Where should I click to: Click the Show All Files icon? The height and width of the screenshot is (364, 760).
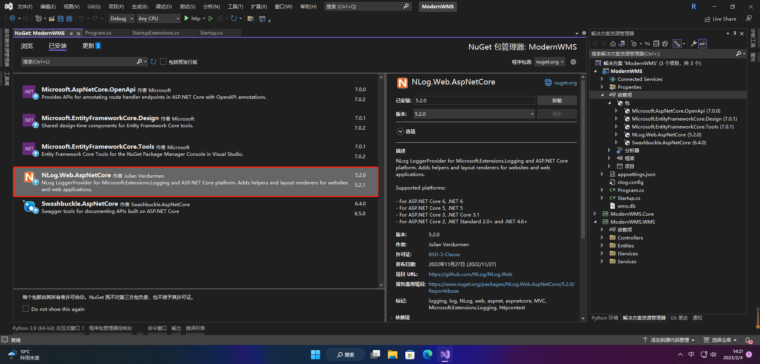(665, 44)
